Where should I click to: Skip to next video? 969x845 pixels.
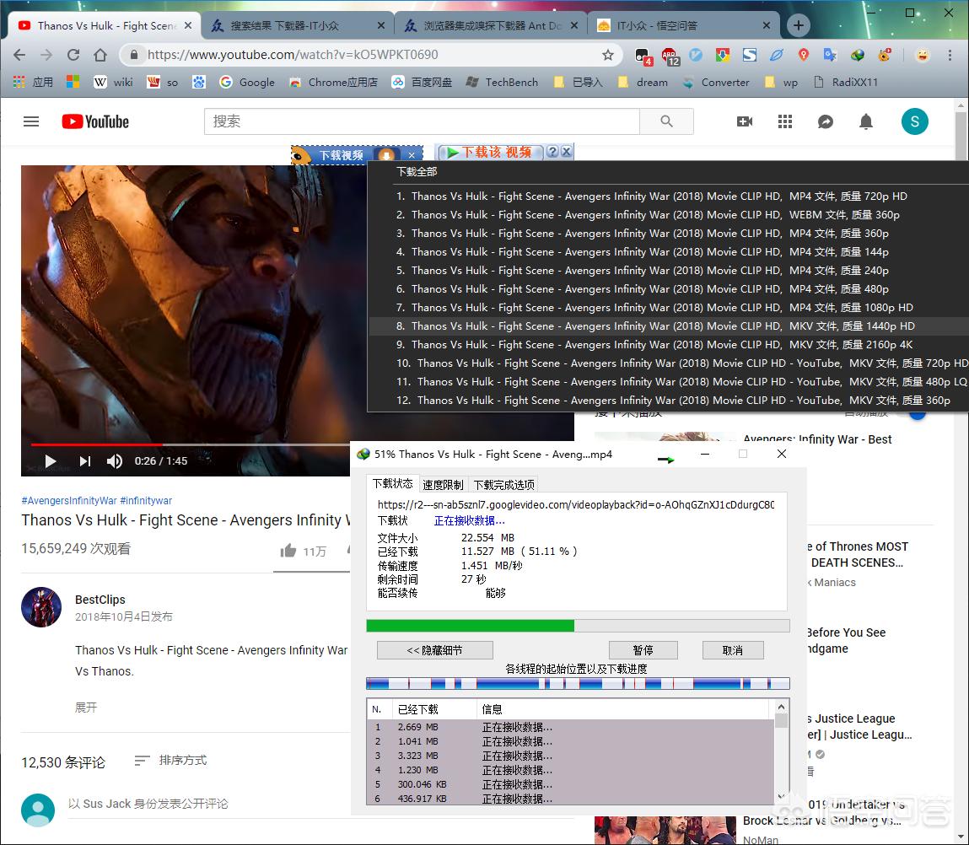(x=85, y=461)
